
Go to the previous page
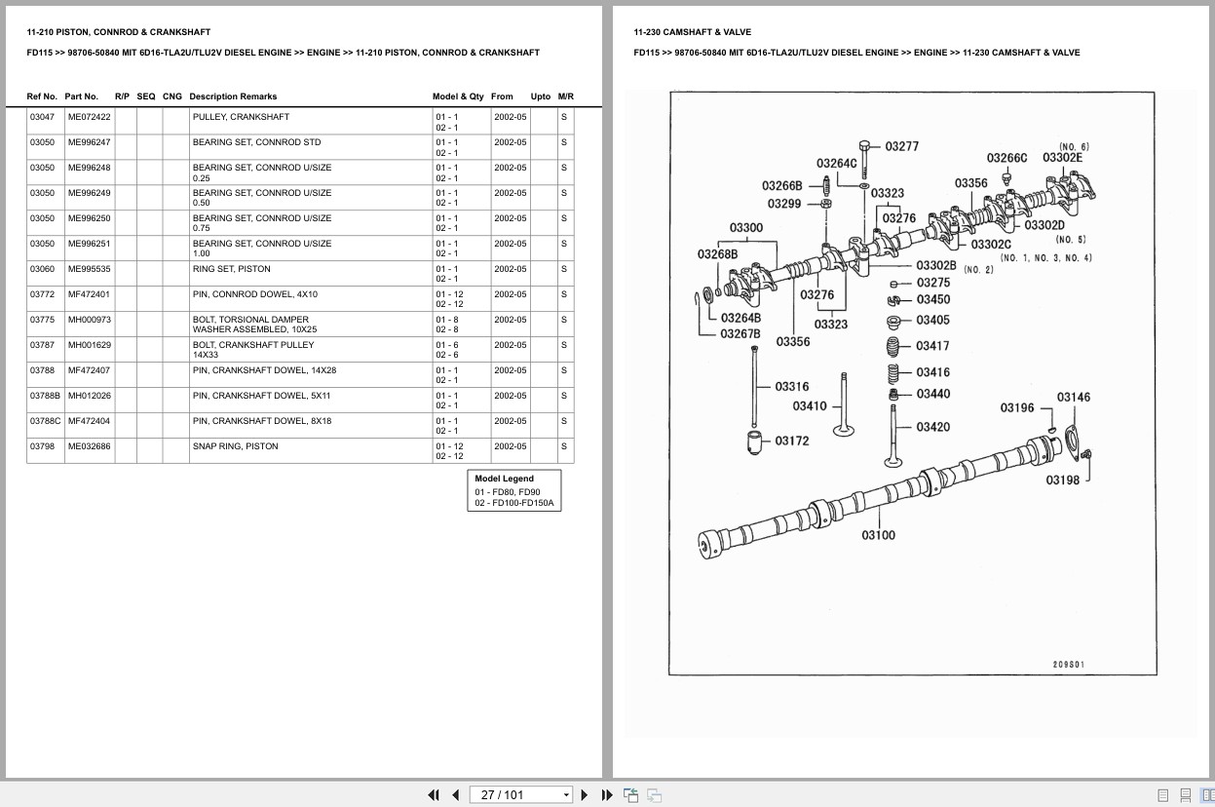click(455, 794)
